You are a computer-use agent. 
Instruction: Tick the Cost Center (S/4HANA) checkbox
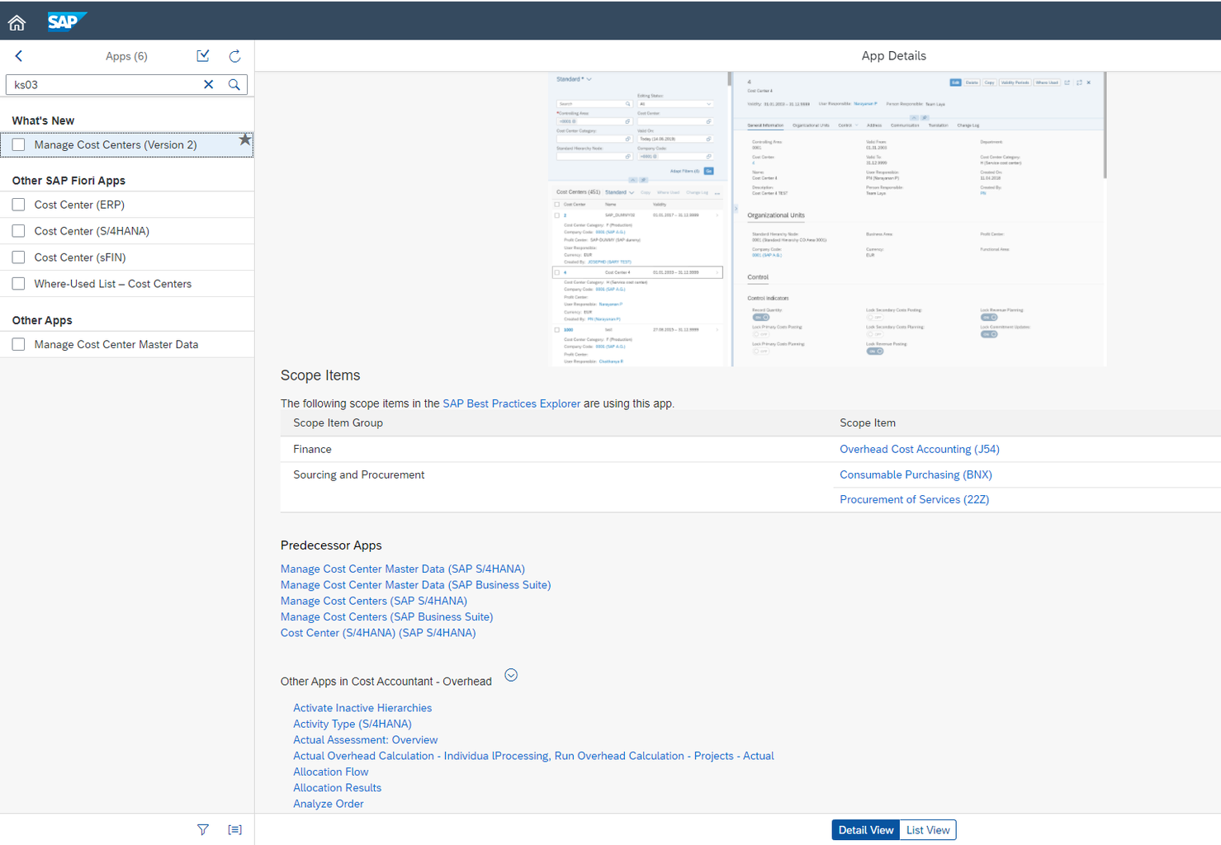pos(18,231)
